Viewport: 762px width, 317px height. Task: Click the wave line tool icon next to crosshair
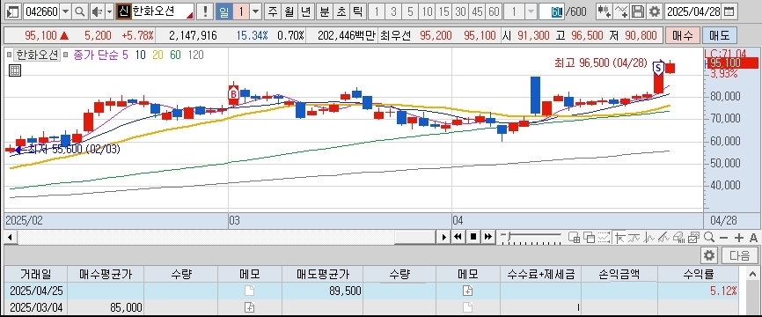(x=634, y=237)
